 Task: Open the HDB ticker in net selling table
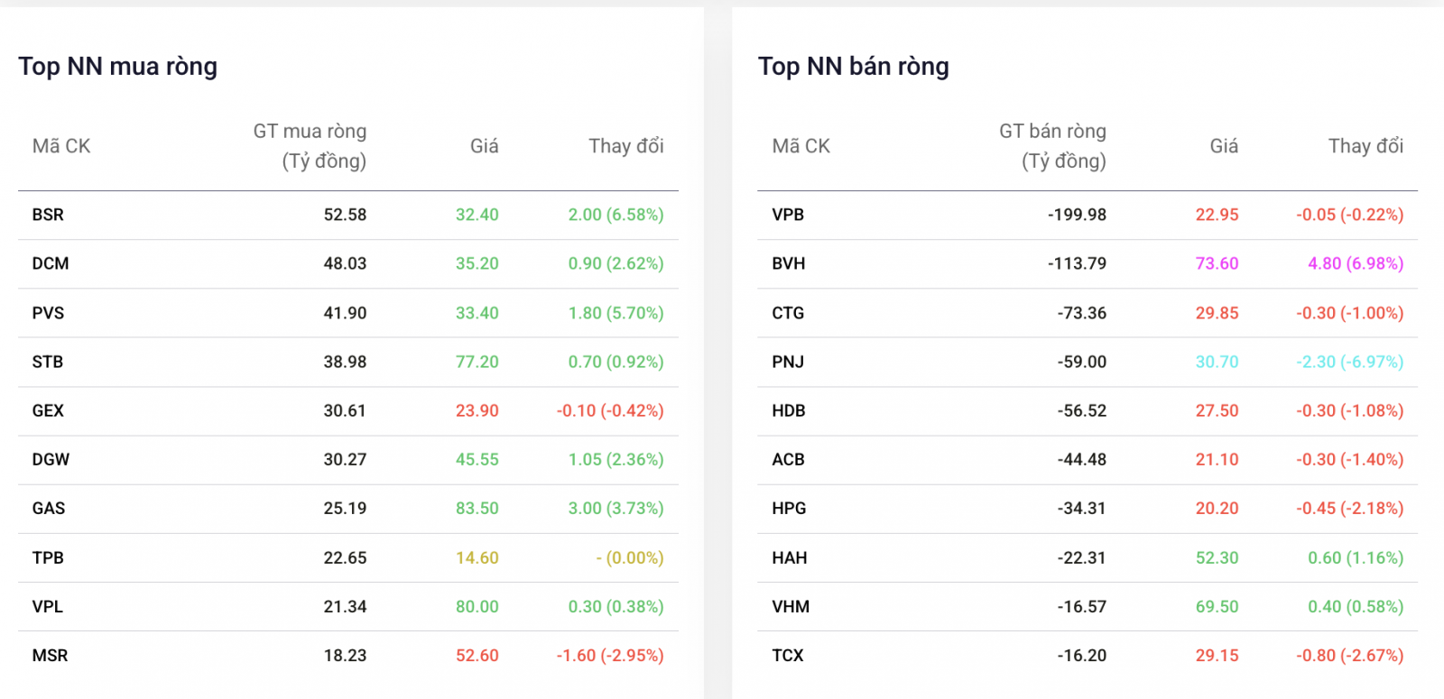(789, 410)
